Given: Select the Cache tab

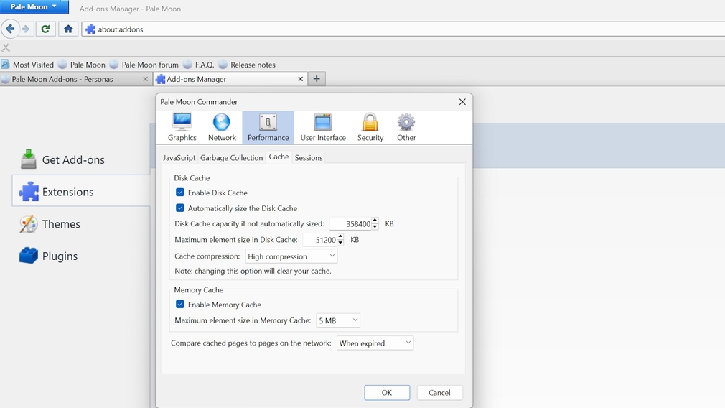Looking at the screenshot, I should pos(279,157).
